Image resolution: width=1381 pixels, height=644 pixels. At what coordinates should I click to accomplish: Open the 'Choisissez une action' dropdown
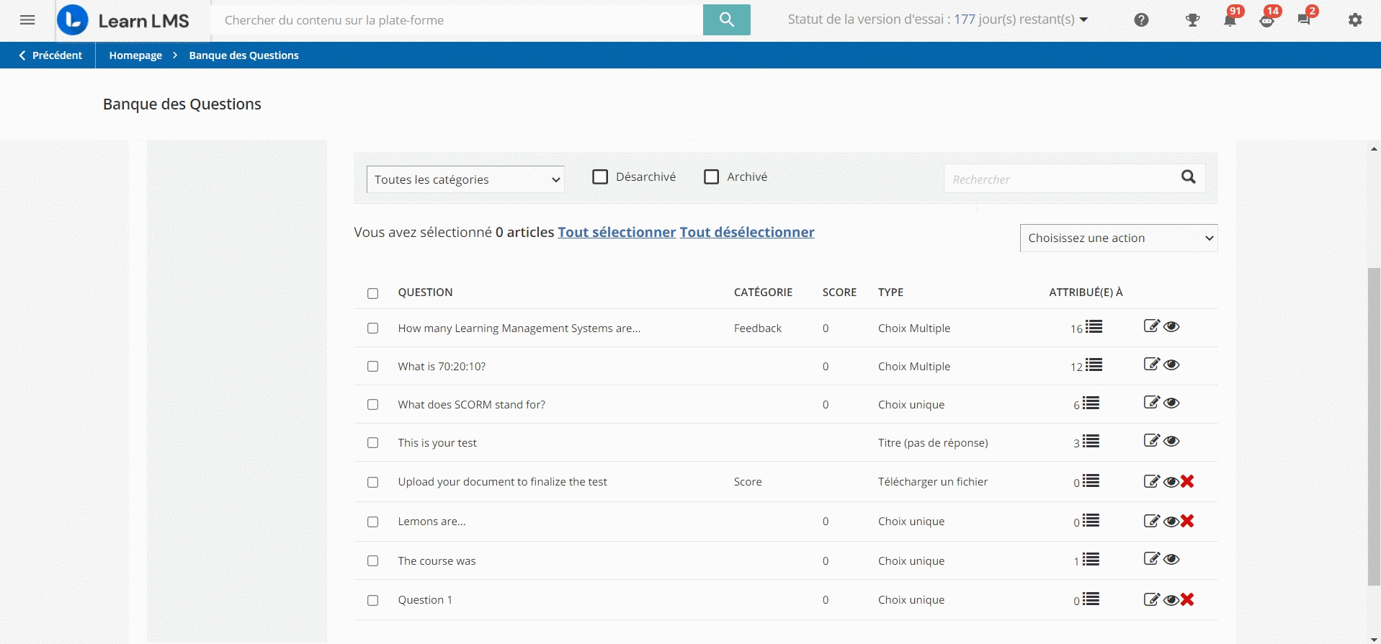click(1119, 238)
